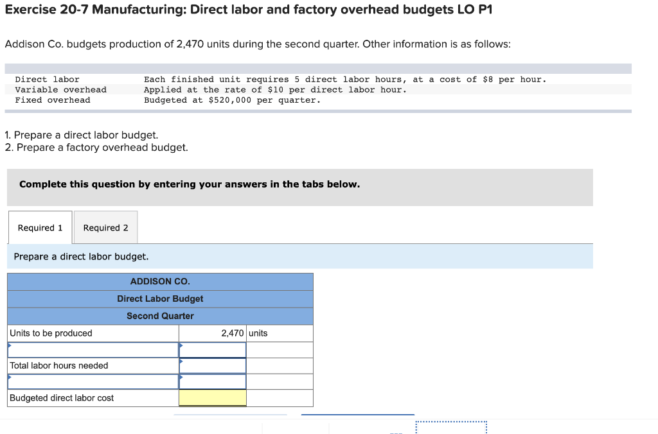658x434 pixels.
Task: Click the 'Complete this question' instruction text
Action: [190, 184]
